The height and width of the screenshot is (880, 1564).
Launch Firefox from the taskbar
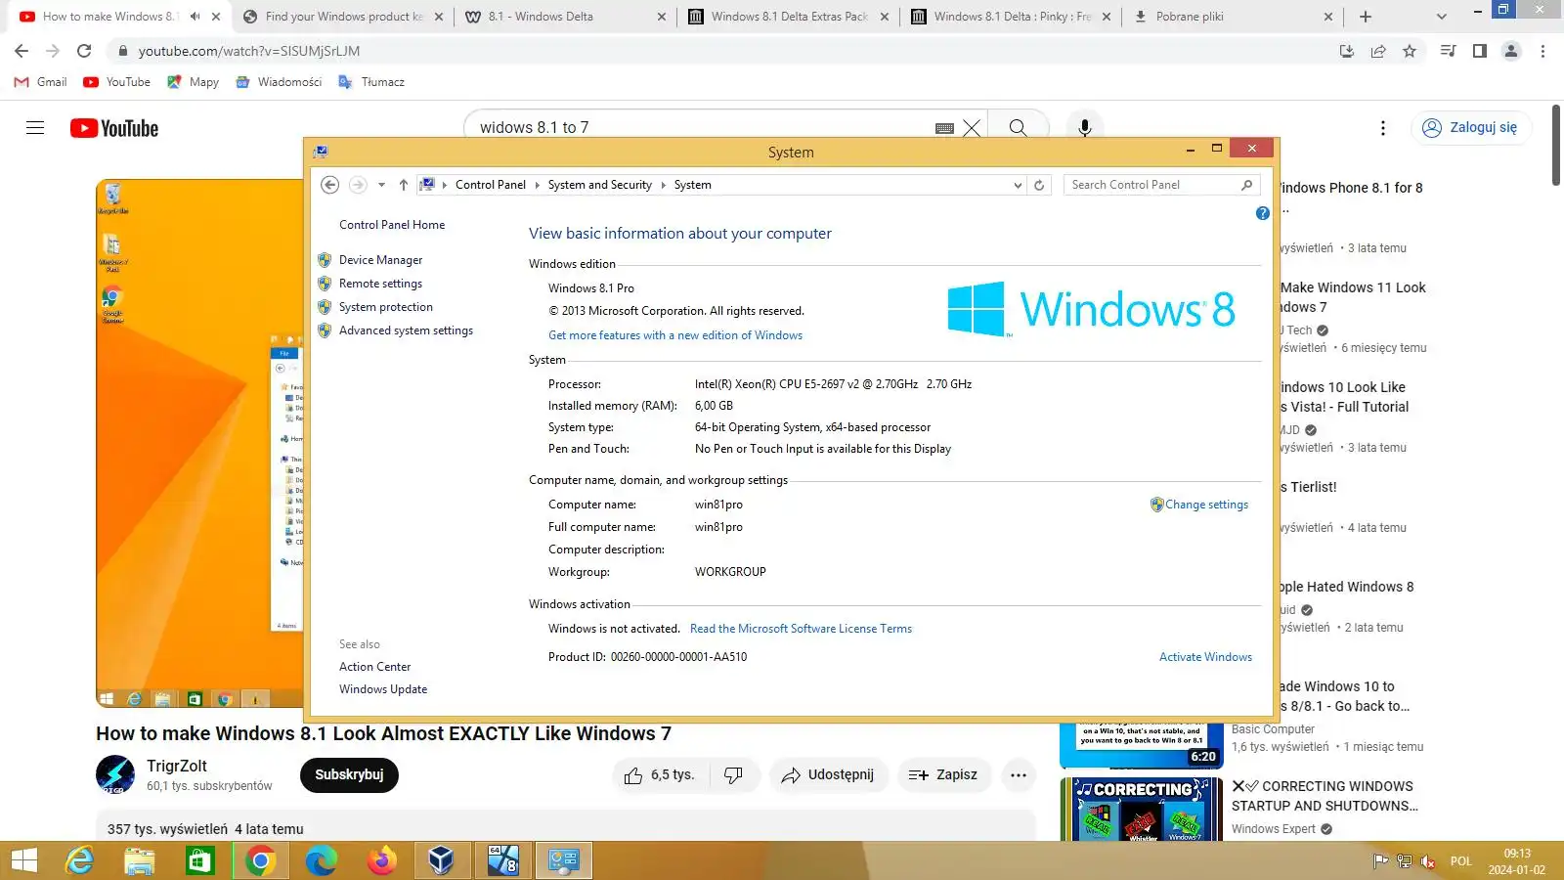[x=381, y=860]
